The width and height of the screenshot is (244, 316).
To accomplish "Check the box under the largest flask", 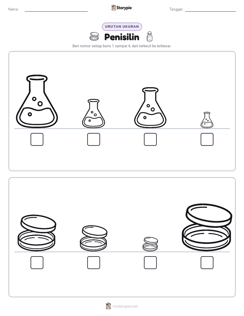I will click(x=37, y=139).
